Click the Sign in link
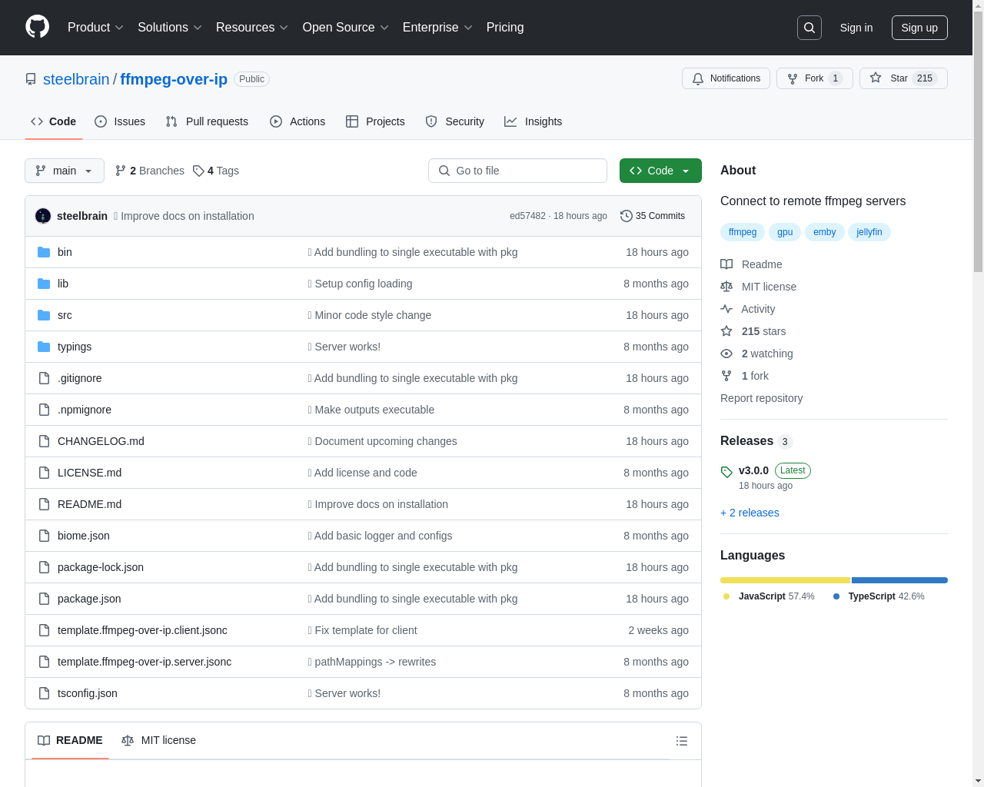Viewport: 984px width, 787px height. [856, 28]
